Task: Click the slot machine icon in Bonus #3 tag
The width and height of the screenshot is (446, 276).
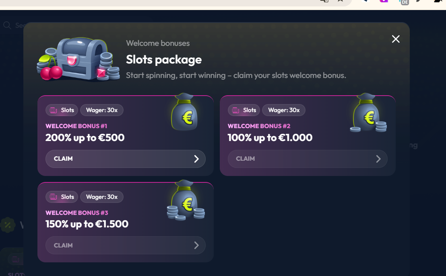Action: pos(54,197)
